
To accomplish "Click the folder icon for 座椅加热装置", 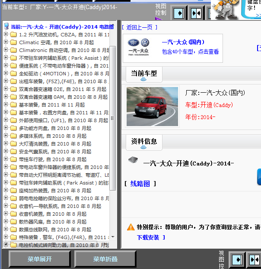I will (13, 191).
